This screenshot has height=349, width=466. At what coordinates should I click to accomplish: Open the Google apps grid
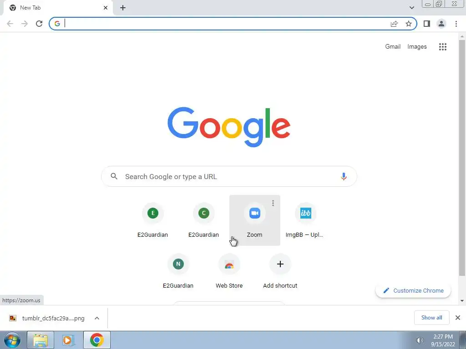click(442, 47)
